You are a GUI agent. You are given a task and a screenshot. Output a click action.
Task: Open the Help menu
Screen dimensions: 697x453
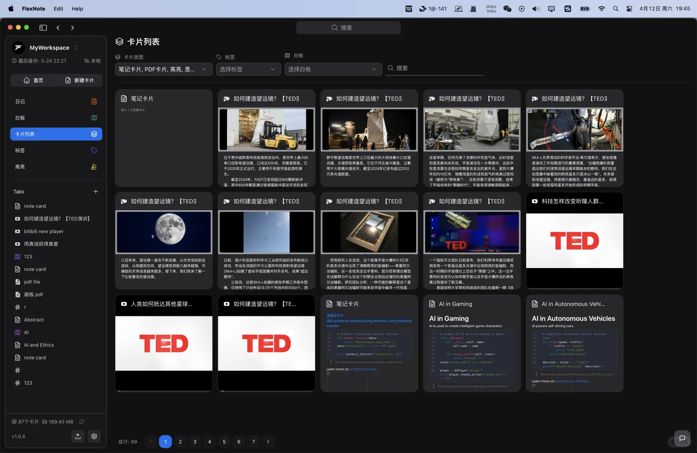pyautogui.click(x=77, y=8)
